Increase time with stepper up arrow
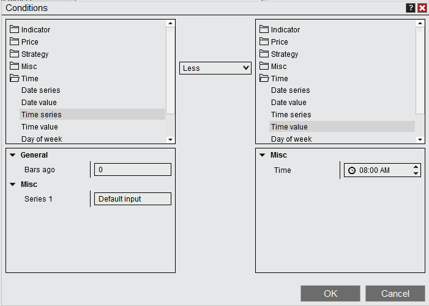Viewport: 429px width, 306px height. pos(416,167)
